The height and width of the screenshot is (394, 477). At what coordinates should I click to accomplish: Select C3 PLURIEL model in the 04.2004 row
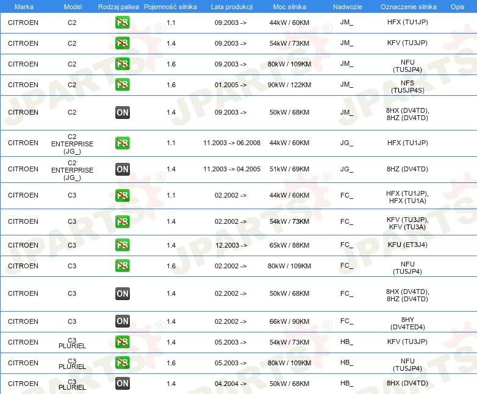72,385
